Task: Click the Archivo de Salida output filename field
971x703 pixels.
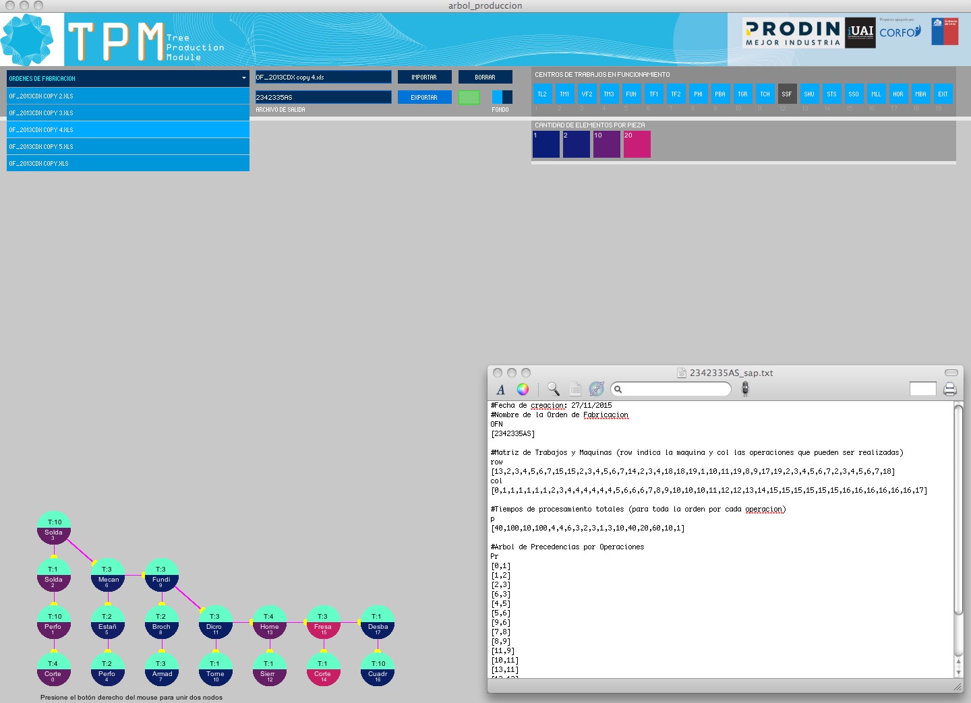Action: pyautogui.click(x=323, y=97)
